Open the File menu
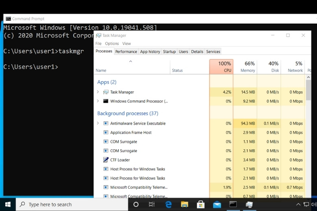The width and height of the screenshot is (317, 211). (98, 43)
